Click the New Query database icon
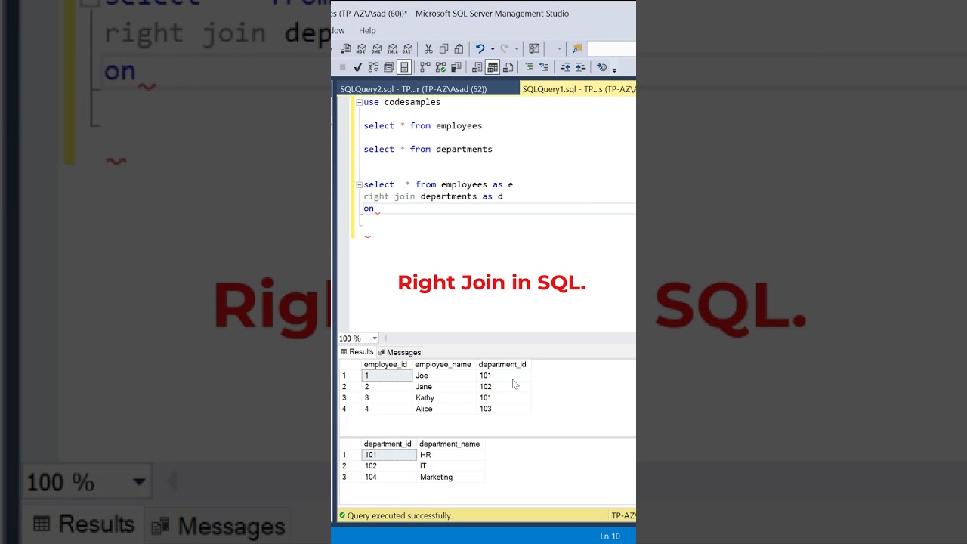The image size is (967, 544). pos(346,48)
